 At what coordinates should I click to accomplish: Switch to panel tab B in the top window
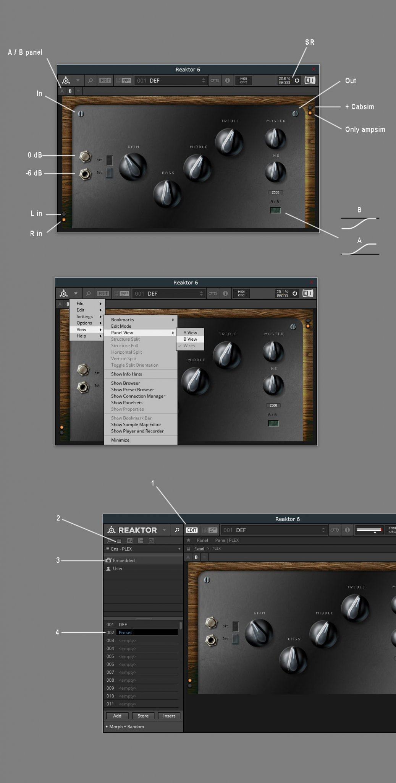70,91
